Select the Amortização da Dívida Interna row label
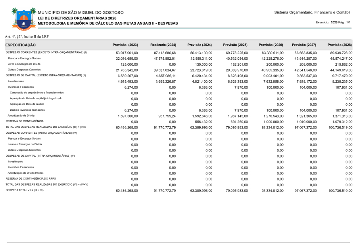The width and height of the screenshot is (357, 252). click(26, 173)
